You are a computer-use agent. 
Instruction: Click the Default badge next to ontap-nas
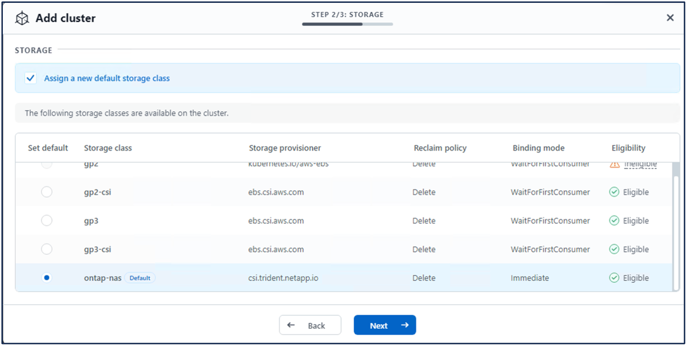(x=140, y=278)
